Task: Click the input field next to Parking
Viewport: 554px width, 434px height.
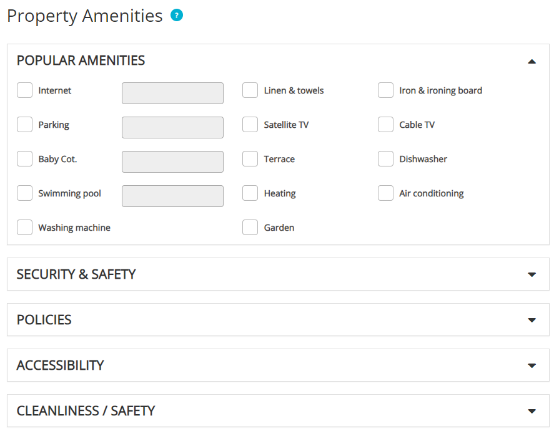Action: 172,128
